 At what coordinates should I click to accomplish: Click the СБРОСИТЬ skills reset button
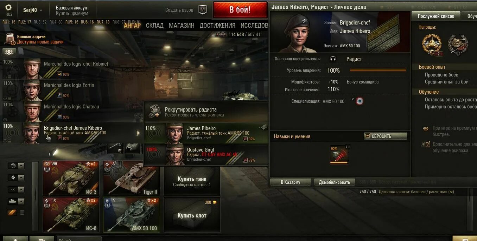386,136
